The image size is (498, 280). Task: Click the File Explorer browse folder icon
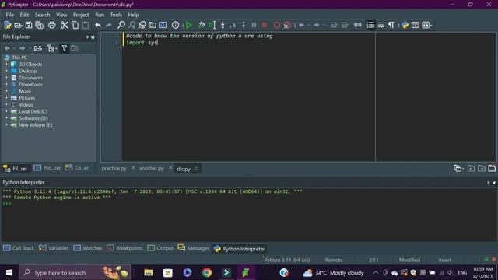coord(38,48)
